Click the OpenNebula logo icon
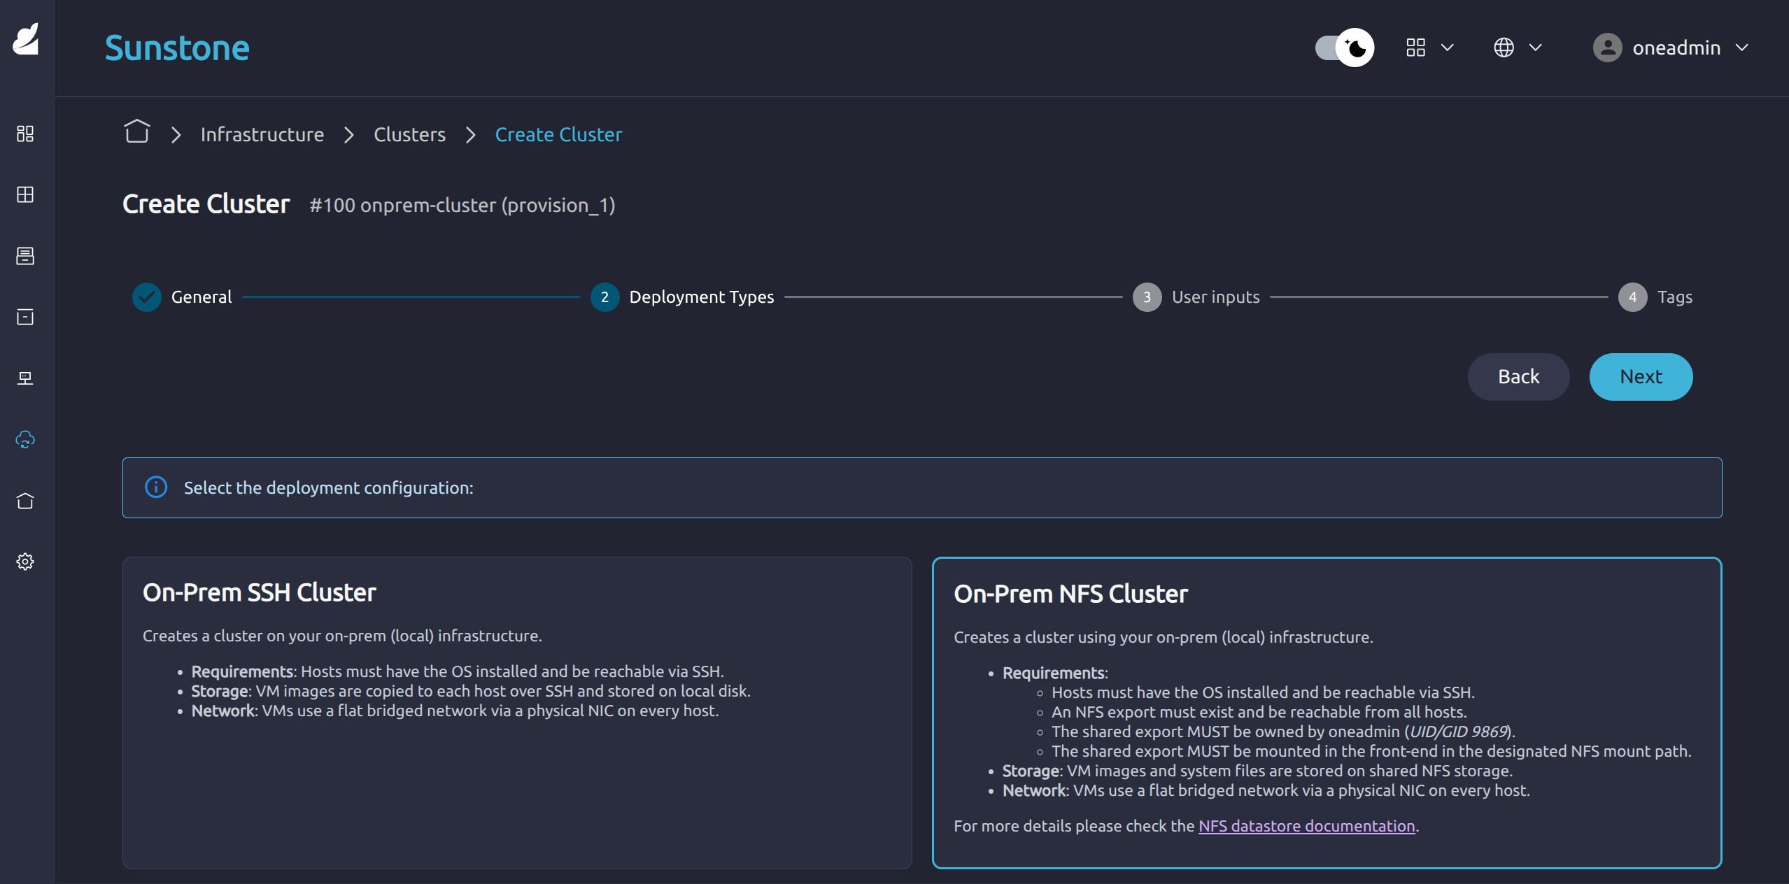This screenshot has height=884, width=1789. pos(27,39)
